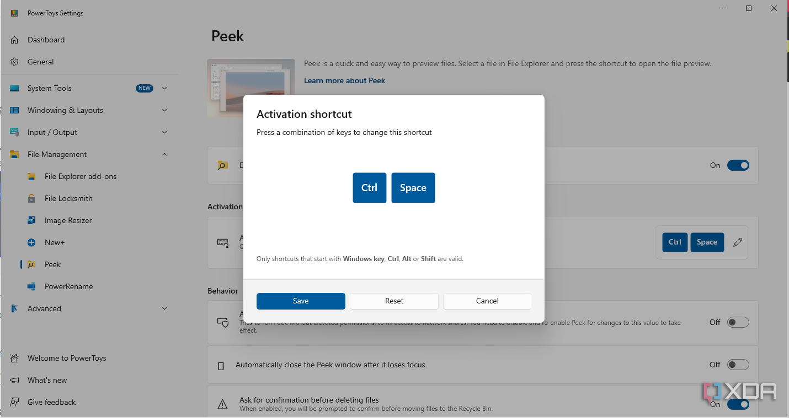Click the shield icon in Behavior section
The width and height of the screenshot is (789, 418).
pyautogui.click(x=223, y=322)
